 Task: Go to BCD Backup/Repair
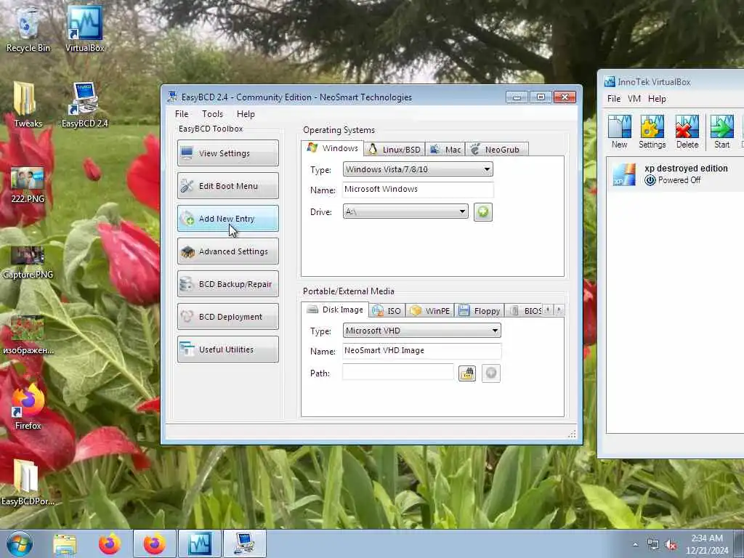tap(227, 284)
